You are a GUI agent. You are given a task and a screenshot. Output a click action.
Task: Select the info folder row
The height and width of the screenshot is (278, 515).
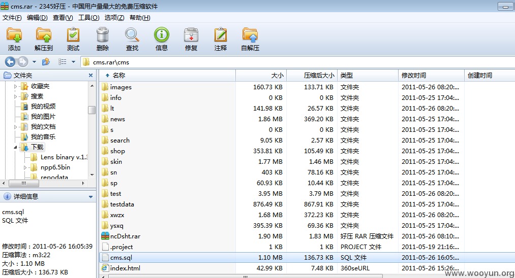pyautogui.click(x=307, y=98)
